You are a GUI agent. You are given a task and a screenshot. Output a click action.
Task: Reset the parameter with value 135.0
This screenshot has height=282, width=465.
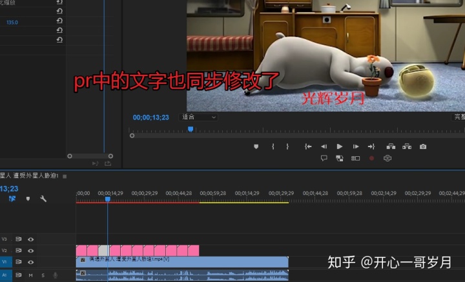59,21
